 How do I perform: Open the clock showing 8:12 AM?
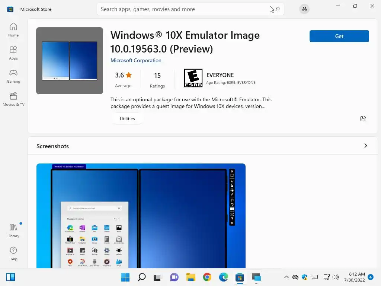pyautogui.click(x=355, y=277)
